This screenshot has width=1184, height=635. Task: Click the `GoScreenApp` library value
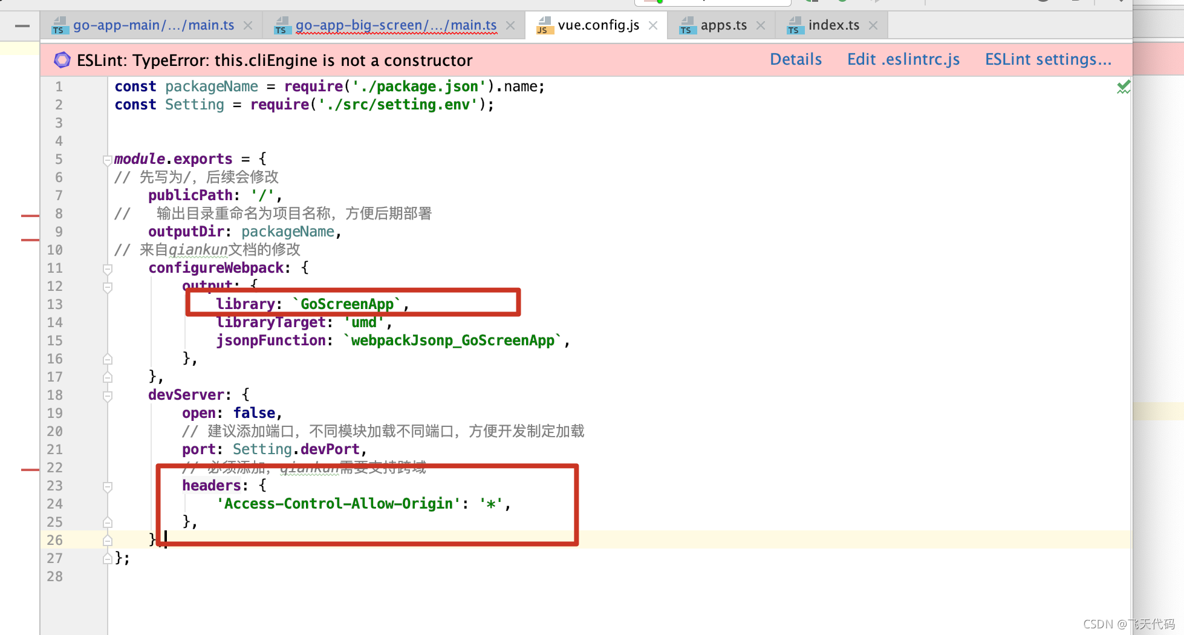[346, 304]
